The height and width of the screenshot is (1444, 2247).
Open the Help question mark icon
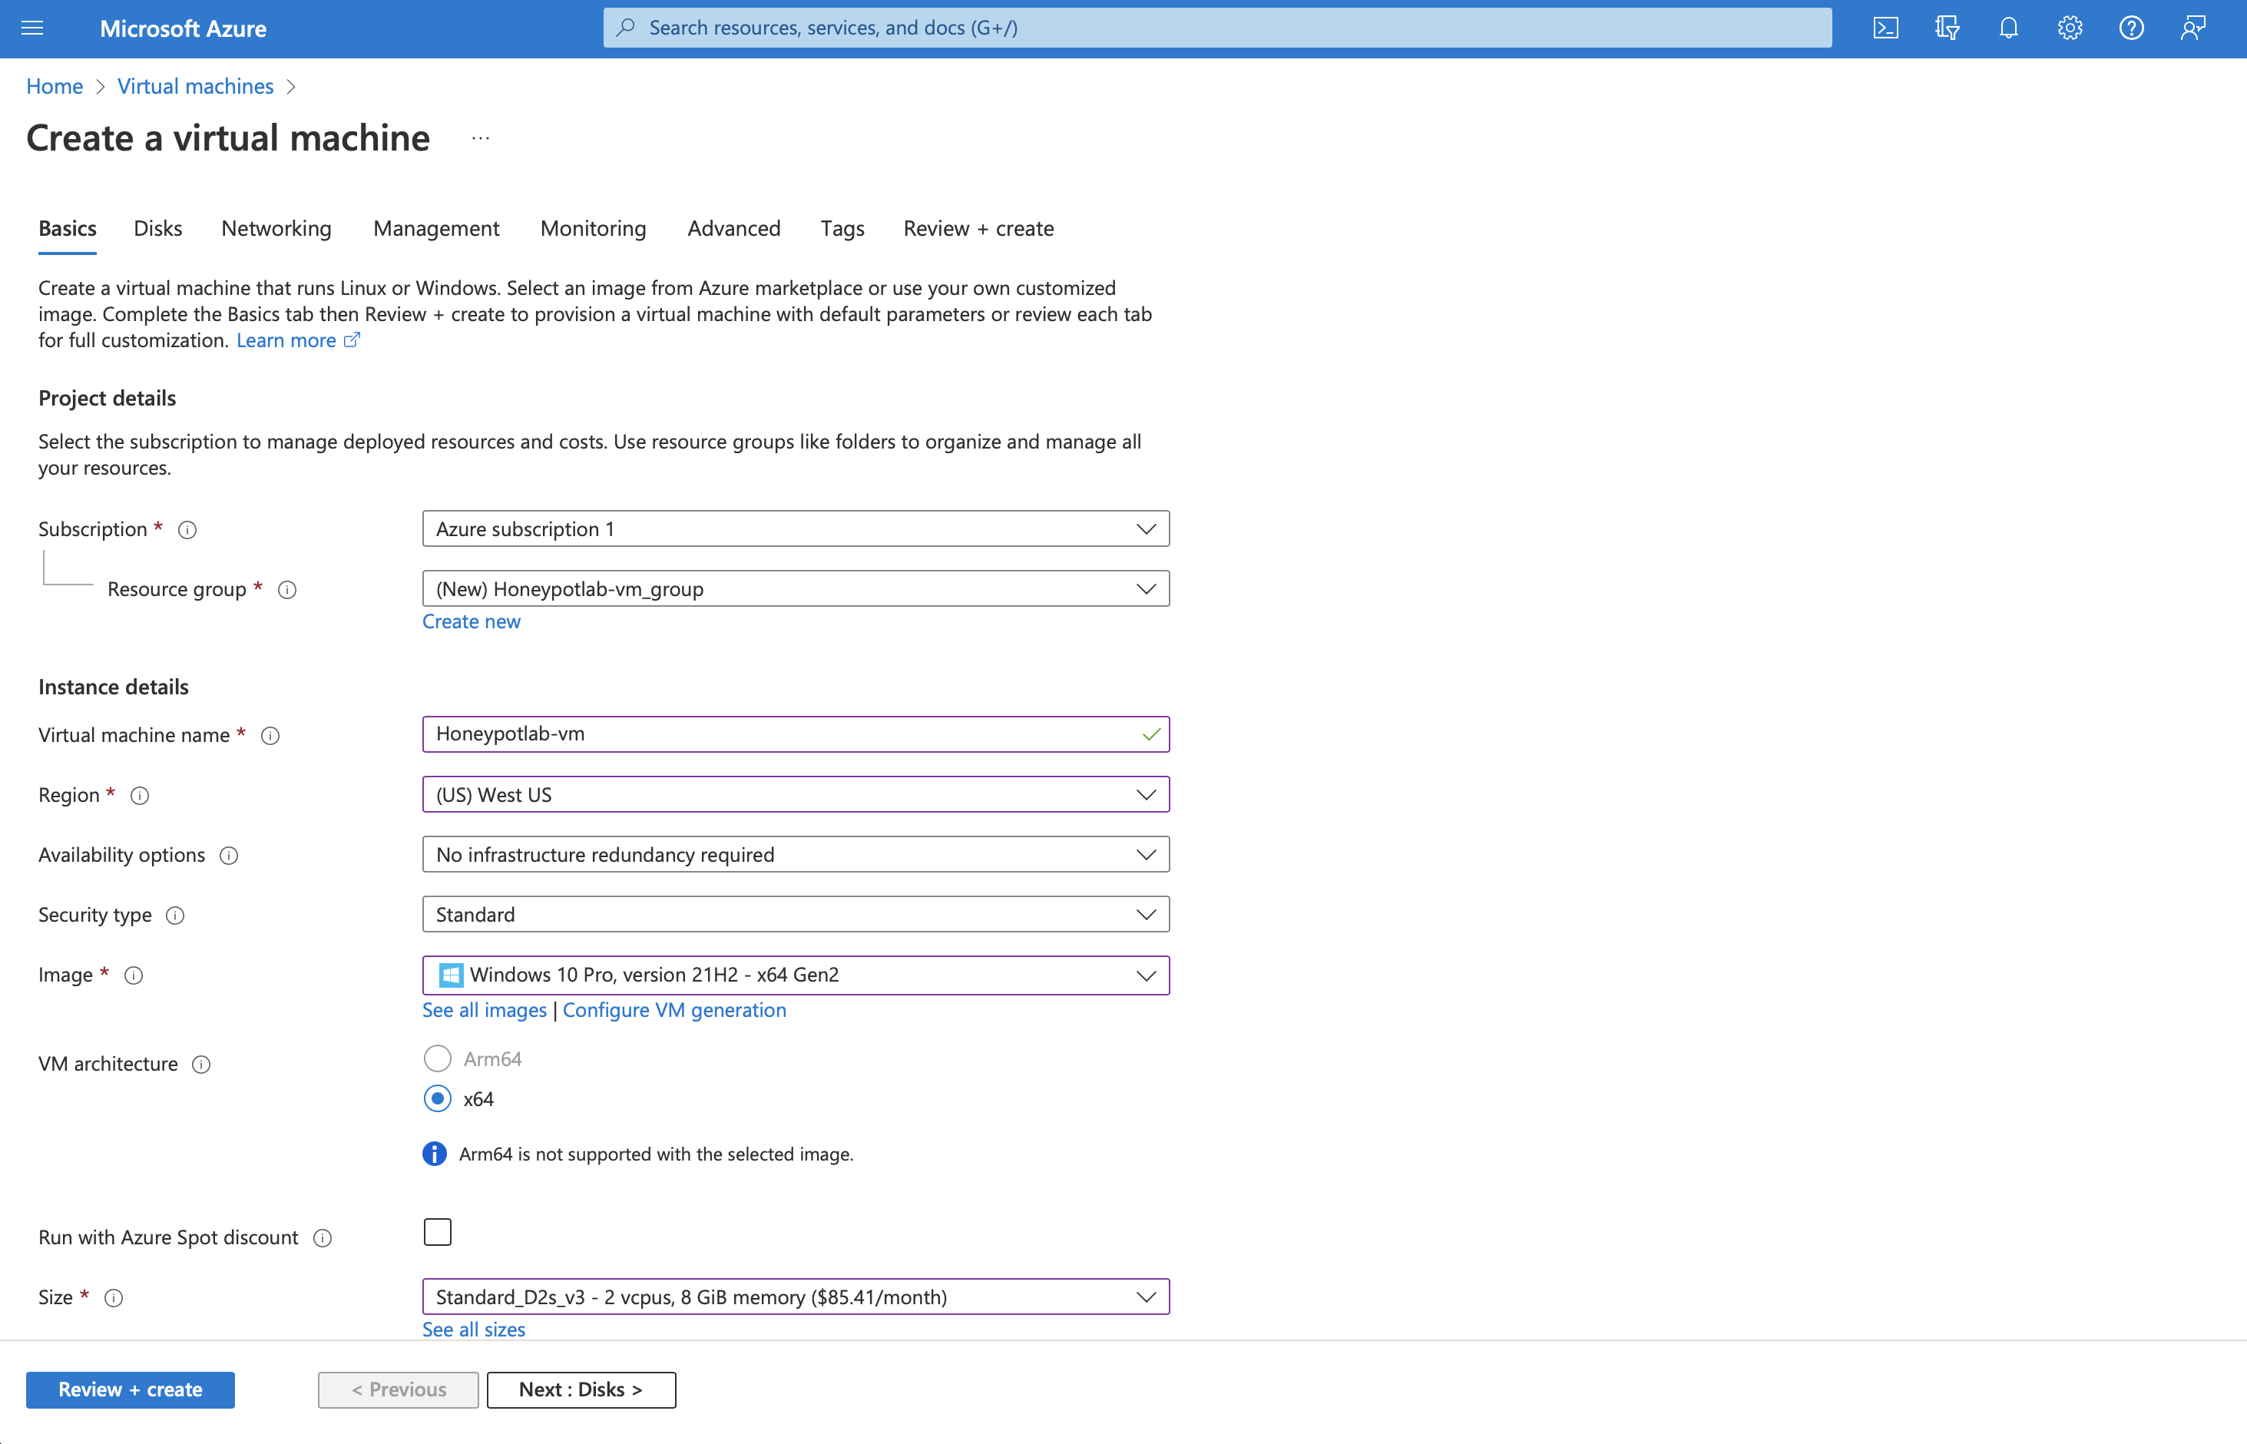coord(2132,28)
